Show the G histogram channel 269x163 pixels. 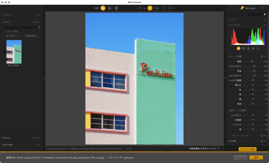click(248, 48)
